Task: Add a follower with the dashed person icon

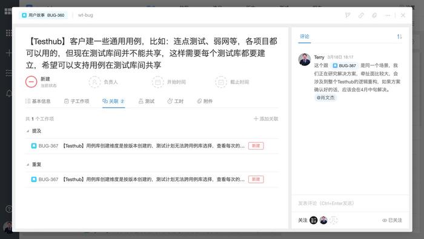Action: (333, 220)
